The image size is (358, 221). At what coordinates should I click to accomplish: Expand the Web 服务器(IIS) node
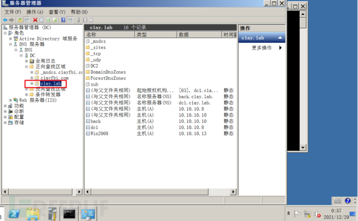pos(10,100)
